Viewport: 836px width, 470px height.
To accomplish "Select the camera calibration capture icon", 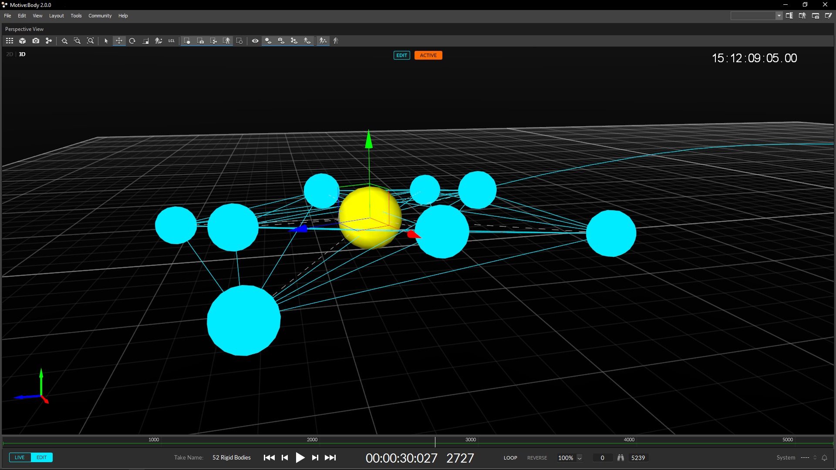I will pos(36,41).
